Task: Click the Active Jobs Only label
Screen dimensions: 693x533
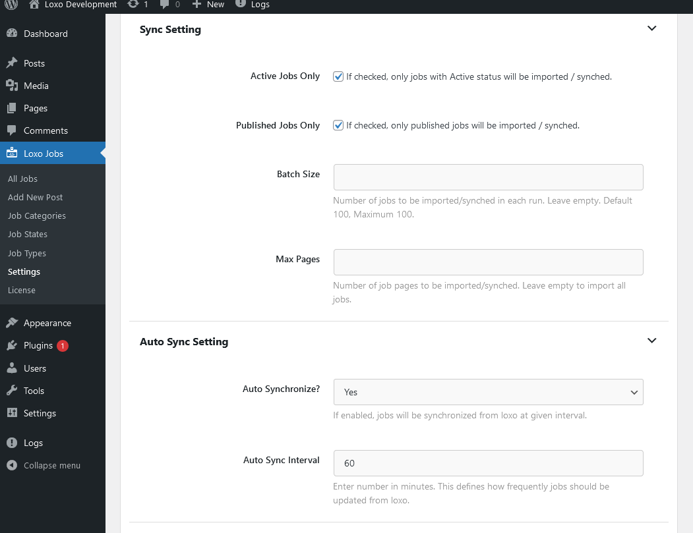Action: [x=285, y=76]
